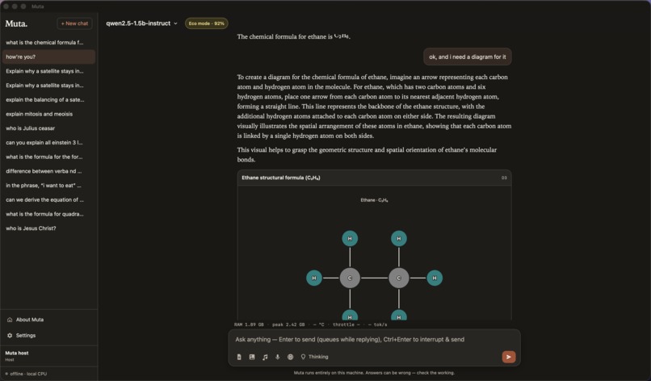Open chat 'can we derive the equation of ...'
The image size is (651, 381).
point(48,200)
